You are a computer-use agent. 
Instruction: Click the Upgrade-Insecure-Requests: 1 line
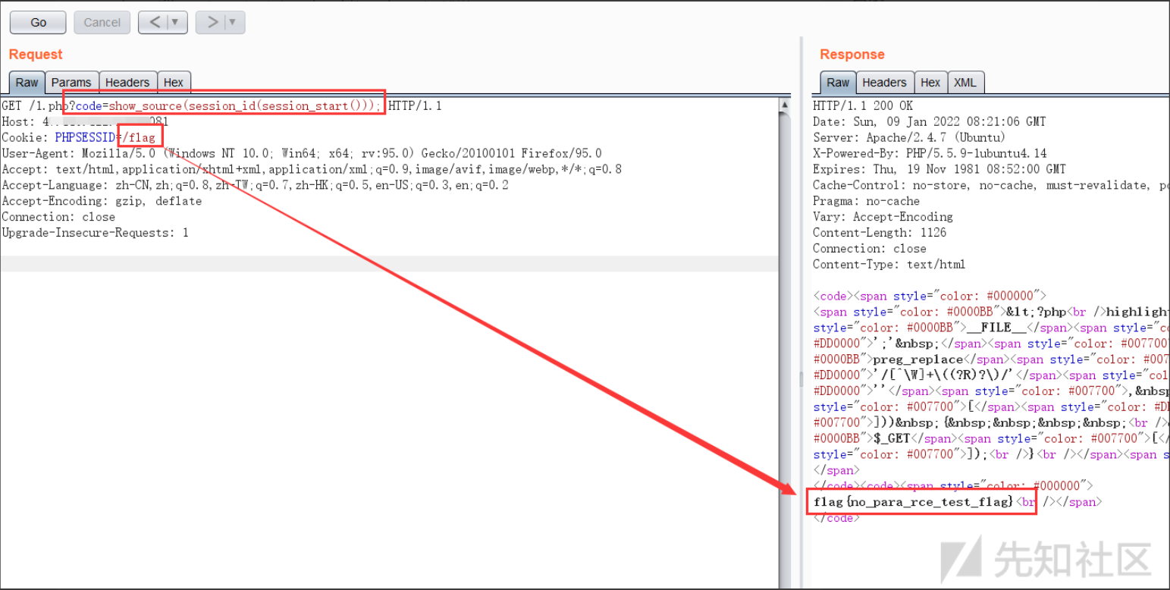95,233
